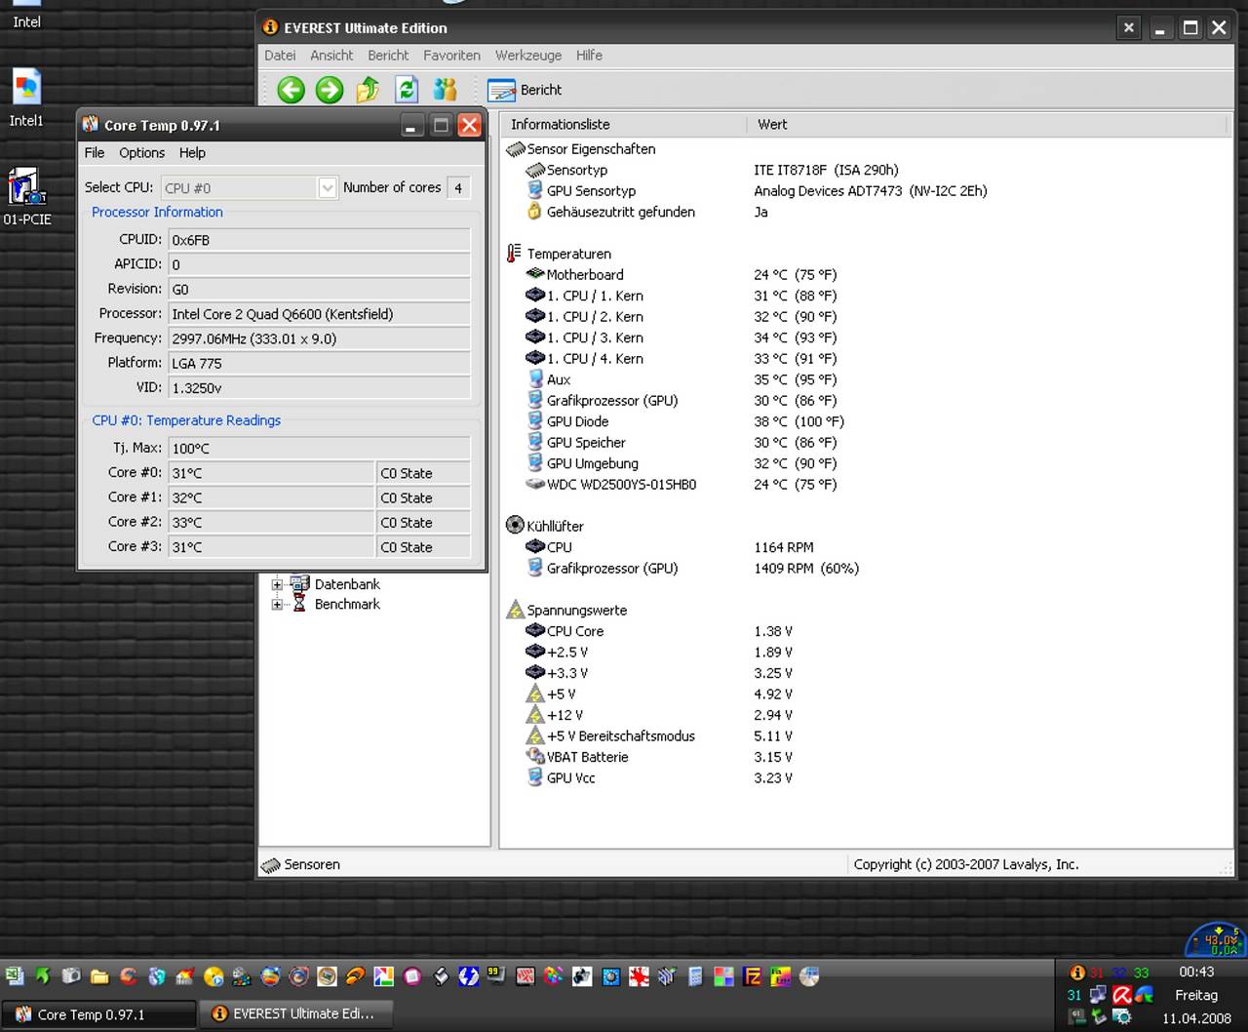The image size is (1248, 1032).
Task: Click the Core #2 temperature field
Action: coord(271,523)
